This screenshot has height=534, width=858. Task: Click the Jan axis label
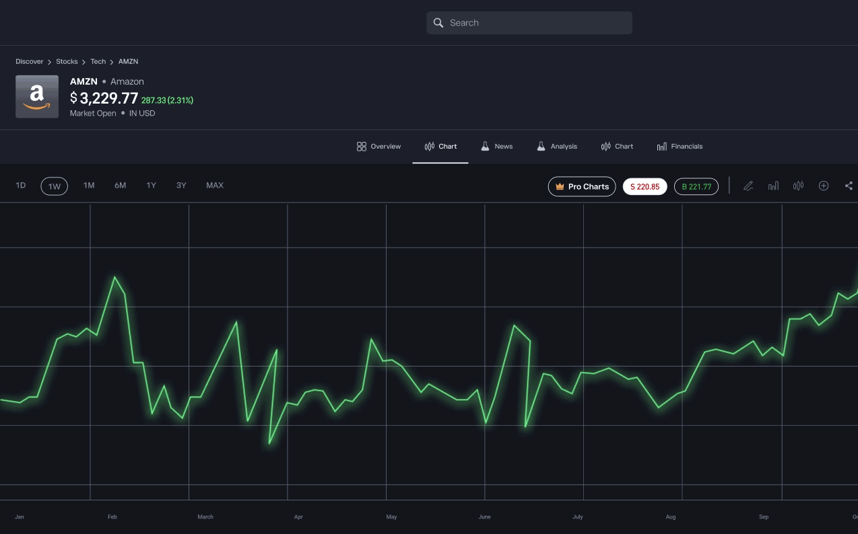pyautogui.click(x=20, y=517)
